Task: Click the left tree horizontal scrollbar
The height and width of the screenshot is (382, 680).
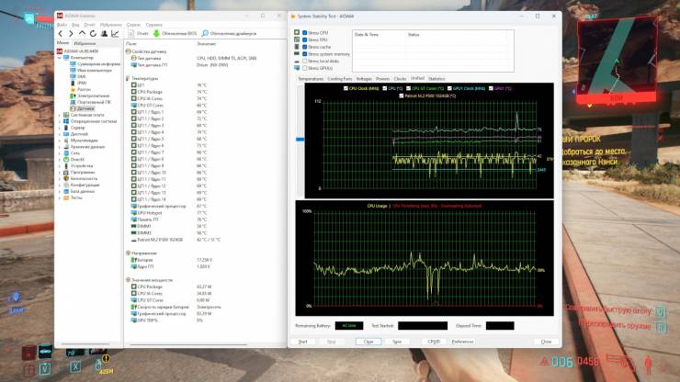Action: pos(85,344)
